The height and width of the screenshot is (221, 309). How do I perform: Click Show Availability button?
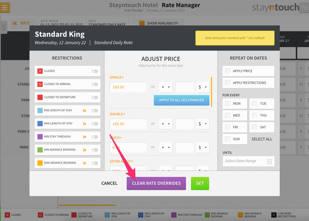[160, 23]
